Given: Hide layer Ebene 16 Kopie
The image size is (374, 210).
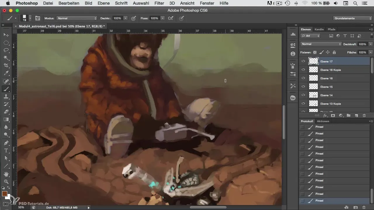Looking at the screenshot, I should (x=303, y=70).
